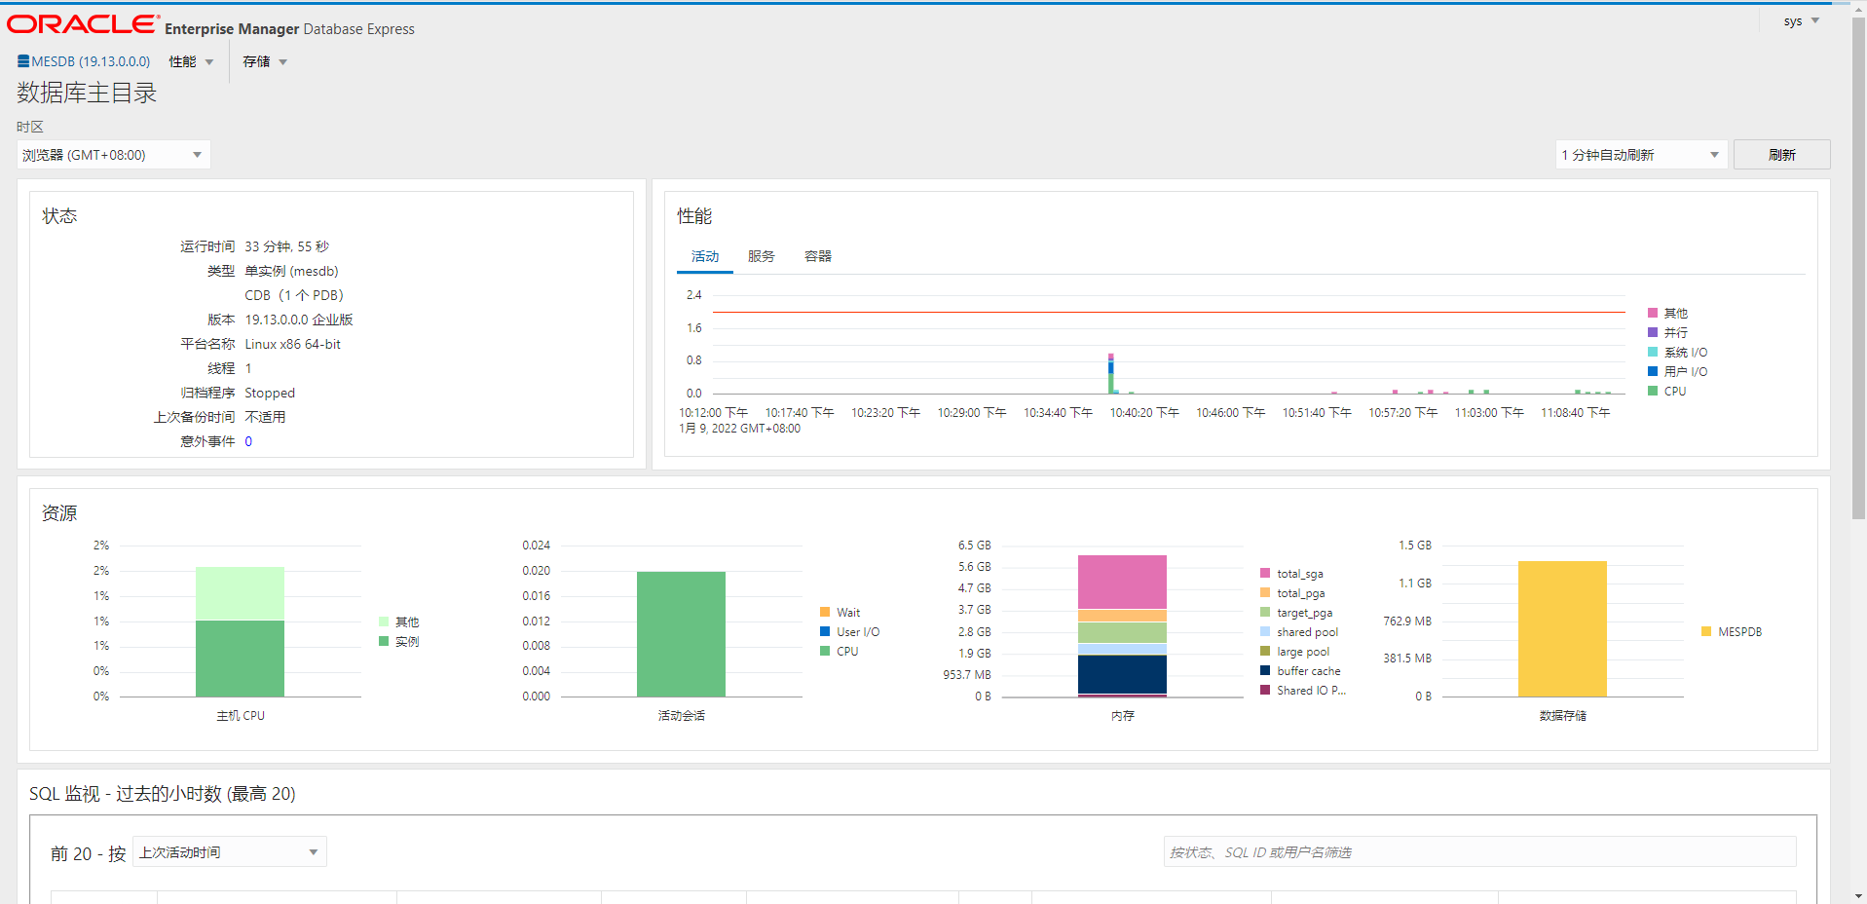Open the 存储 menu
This screenshot has height=904, width=1867.
click(x=265, y=61)
